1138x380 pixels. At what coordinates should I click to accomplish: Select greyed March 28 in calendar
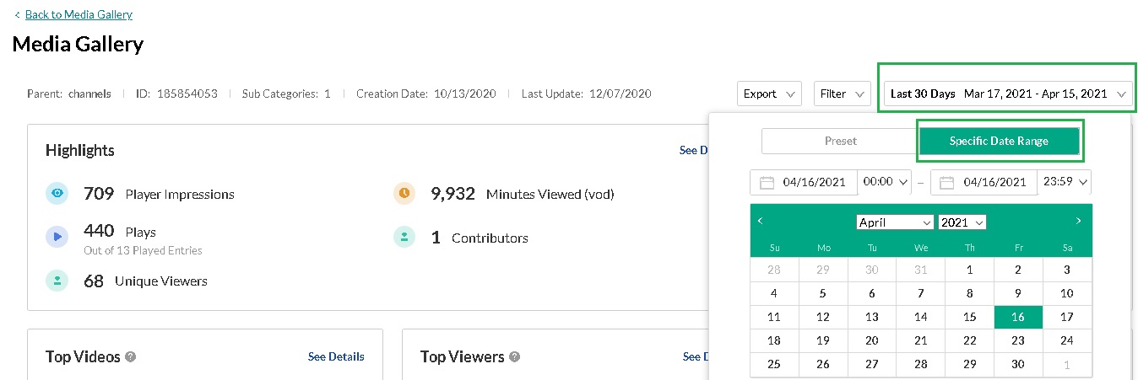tap(774, 270)
